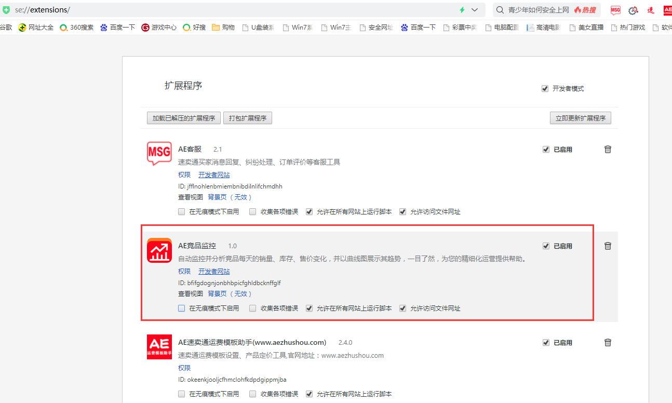Toggle 收集各项错误 for AE客服
This screenshot has width=672, height=403.
(x=253, y=212)
